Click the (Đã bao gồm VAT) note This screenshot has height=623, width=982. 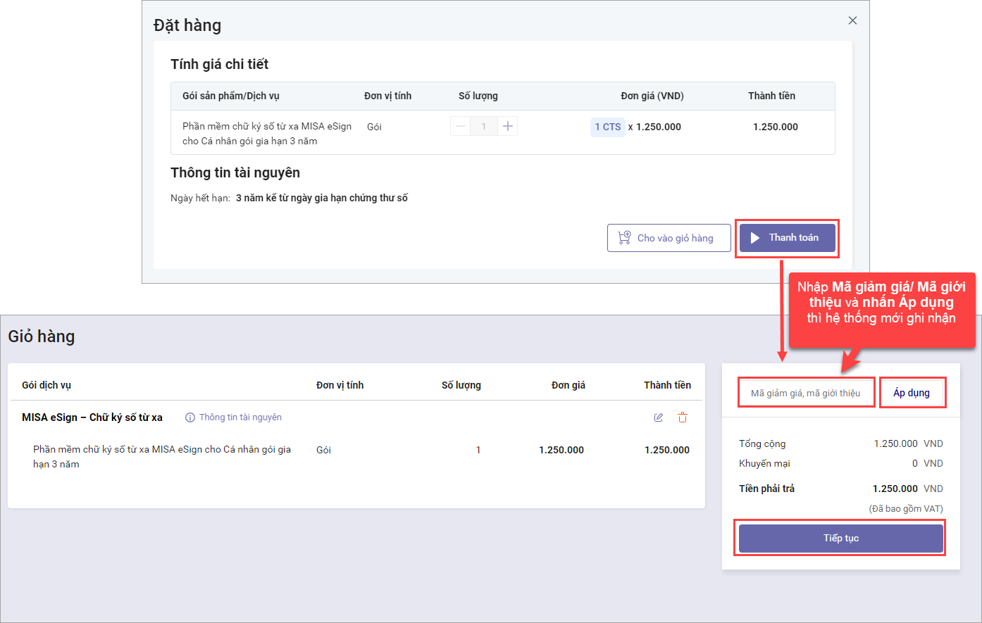pos(906,508)
